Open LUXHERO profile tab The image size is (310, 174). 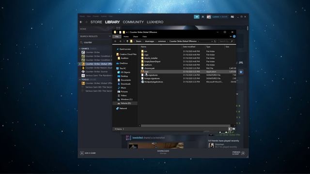click(155, 22)
